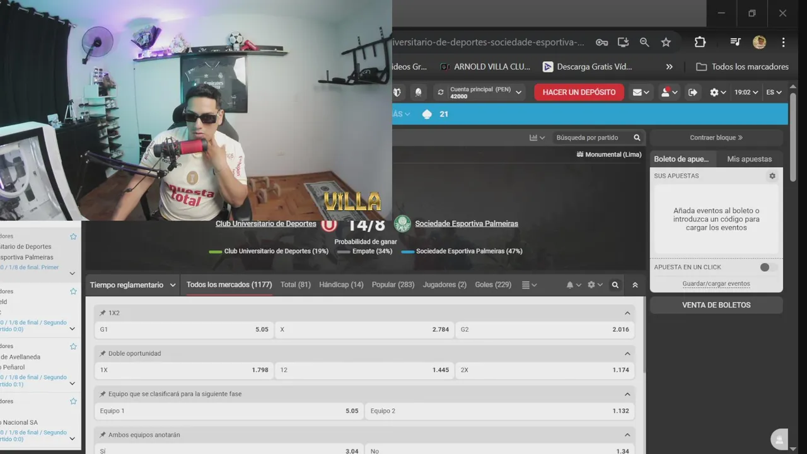Select G2 odds 2.016
Viewport: 807px width, 454px height.
(545, 329)
